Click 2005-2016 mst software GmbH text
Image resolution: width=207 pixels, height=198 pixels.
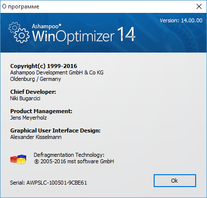click(77, 161)
